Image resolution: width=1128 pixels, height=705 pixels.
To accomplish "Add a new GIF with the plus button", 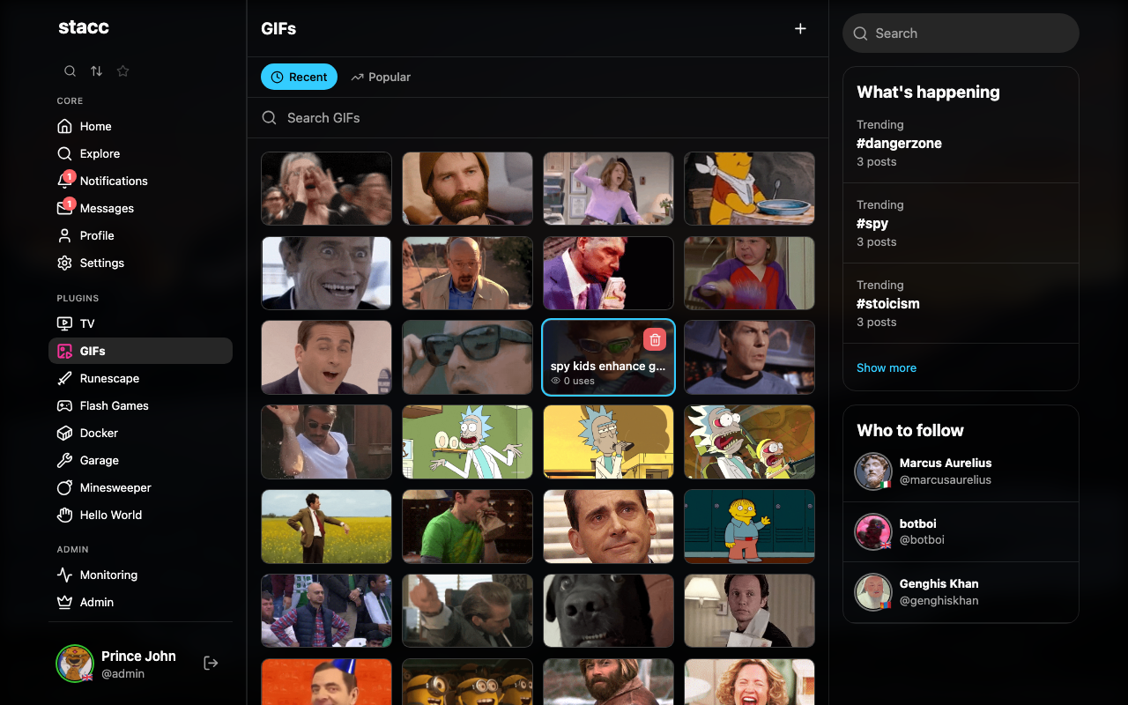I will (x=800, y=27).
